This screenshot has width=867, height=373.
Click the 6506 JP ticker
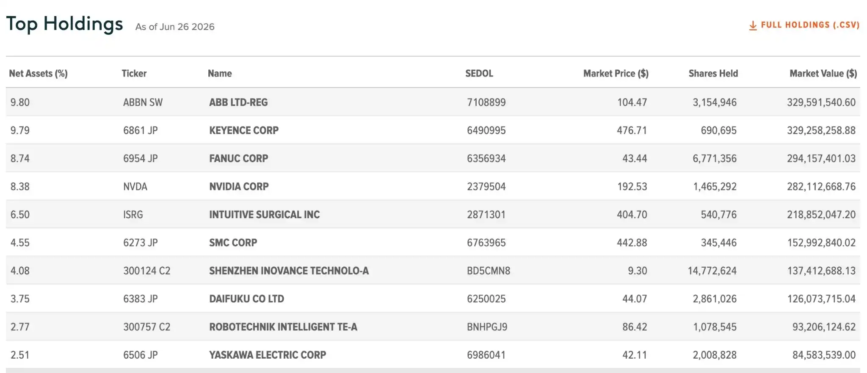(141, 355)
